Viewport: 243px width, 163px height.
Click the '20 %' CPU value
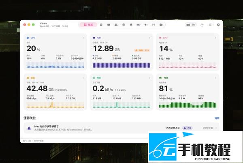(33, 48)
